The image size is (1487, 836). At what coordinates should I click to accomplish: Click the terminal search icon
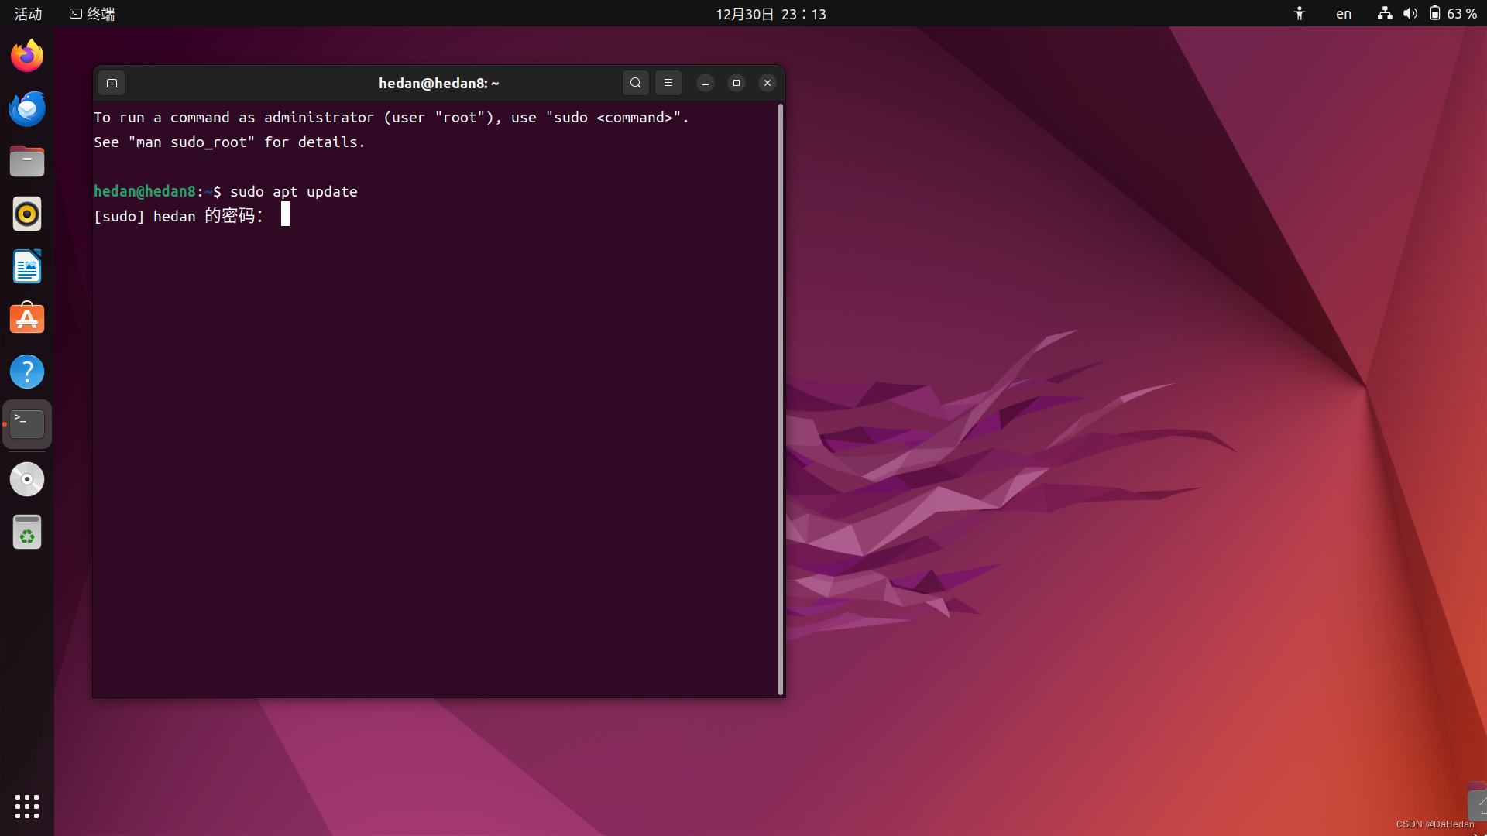pos(635,83)
